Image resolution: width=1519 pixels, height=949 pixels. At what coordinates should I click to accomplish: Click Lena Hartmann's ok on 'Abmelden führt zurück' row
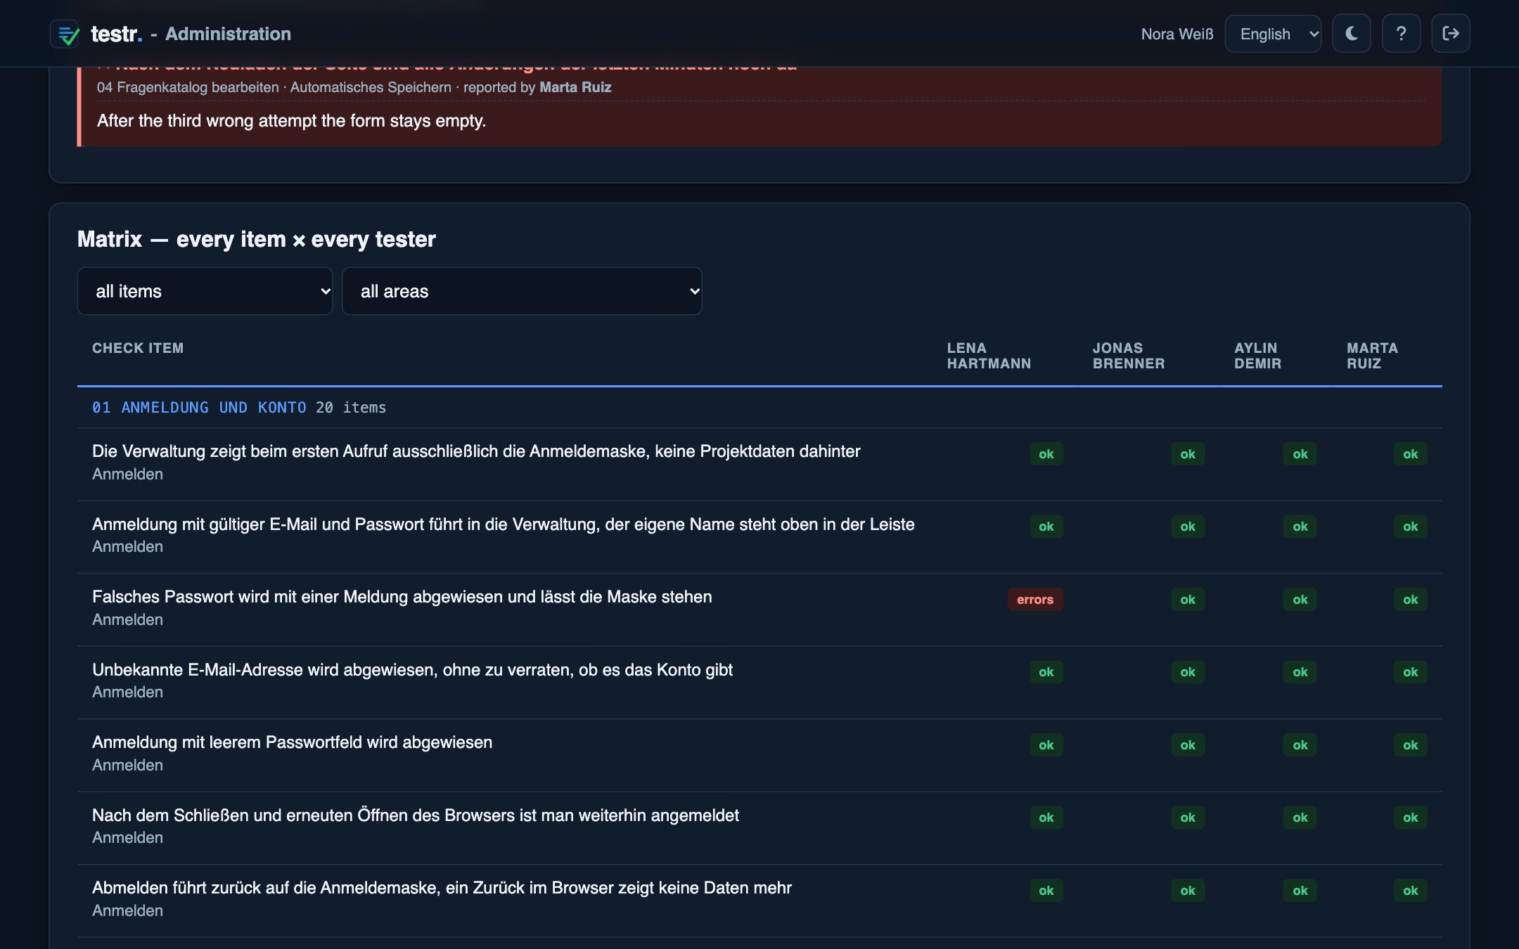pos(1046,891)
